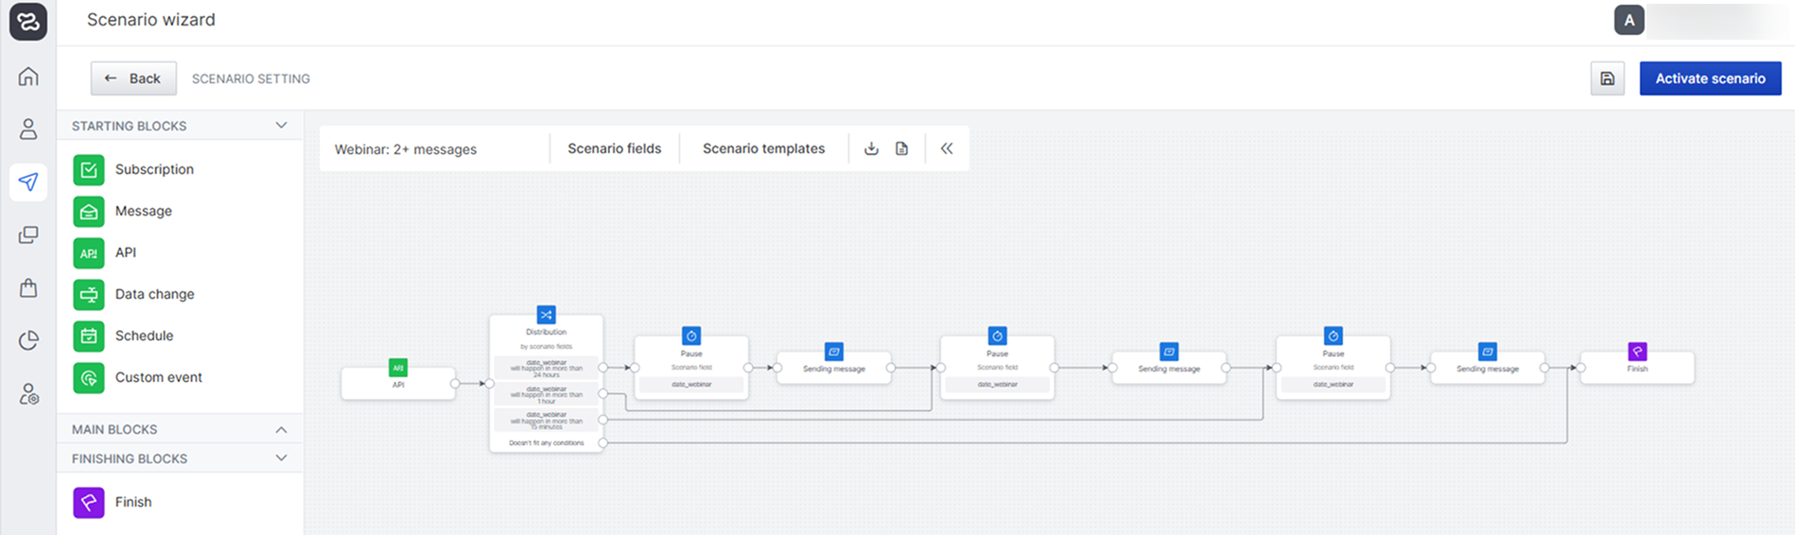Screen dimensions: 1795x535
Task: Go back using the Back button
Action: pos(133,78)
